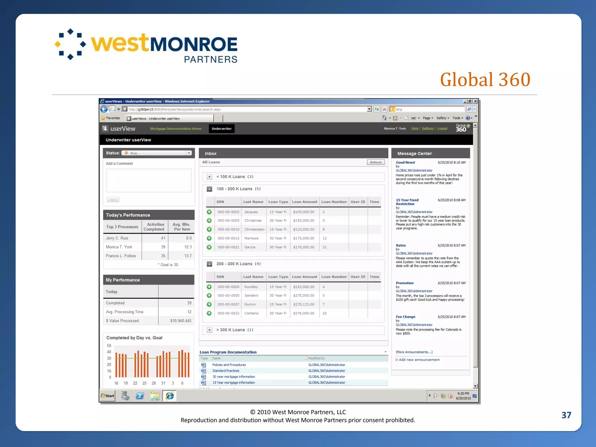Open 15 Year mortgage information document
The height and width of the screenshot is (447, 596).
(234, 383)
